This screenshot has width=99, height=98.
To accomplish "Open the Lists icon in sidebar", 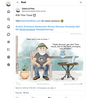I will click(8, 50).
